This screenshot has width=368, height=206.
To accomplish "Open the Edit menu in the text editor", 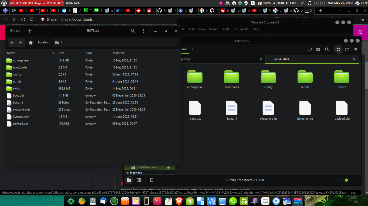I will (191, 29).
